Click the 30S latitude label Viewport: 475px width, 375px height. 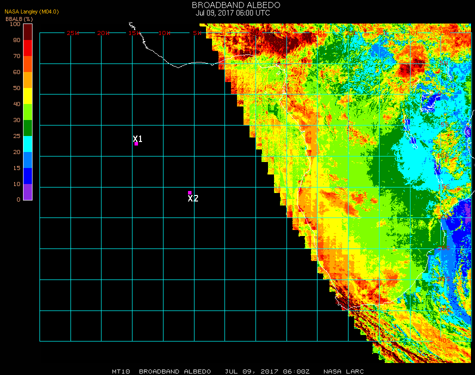tap(444, 278)
